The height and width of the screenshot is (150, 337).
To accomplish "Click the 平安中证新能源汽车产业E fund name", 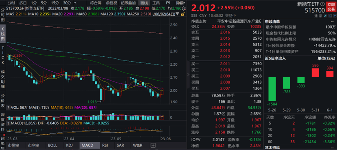I will pyautogui.click(x=239, y=21).
